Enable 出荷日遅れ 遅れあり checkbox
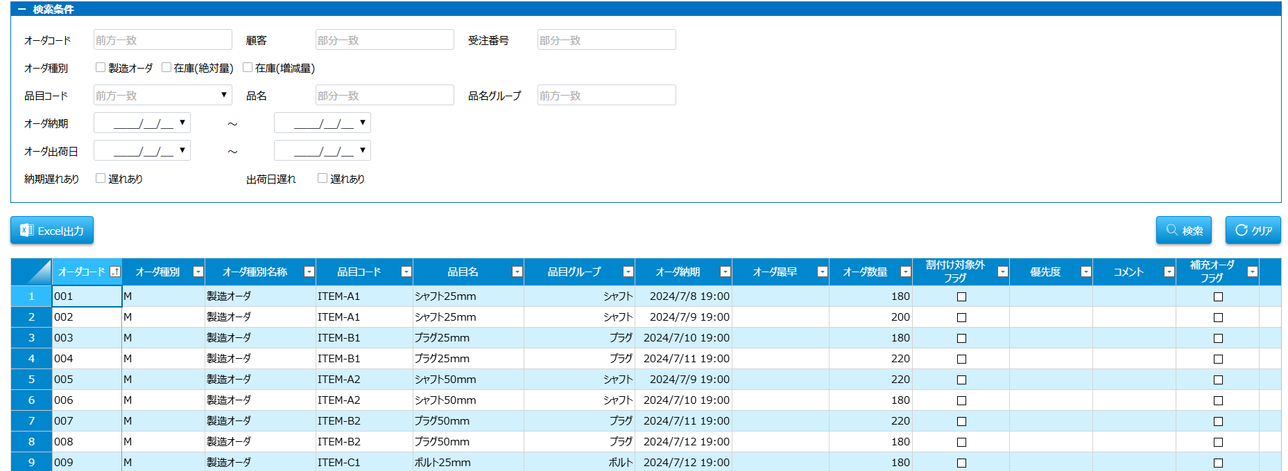Image resolution: width=1288 pixels, height=471 pixels. [323, 178]
